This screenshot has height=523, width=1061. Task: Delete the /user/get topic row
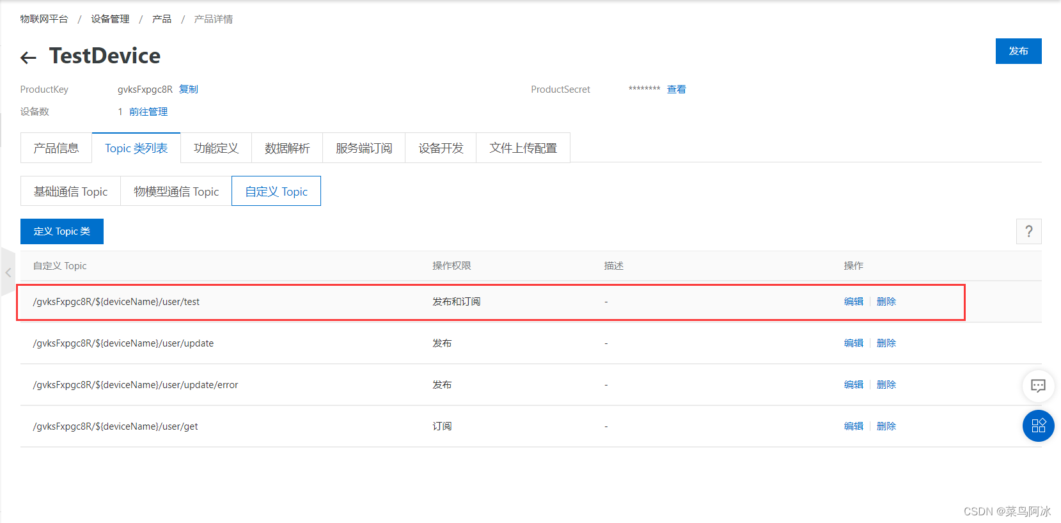[886, 426]
